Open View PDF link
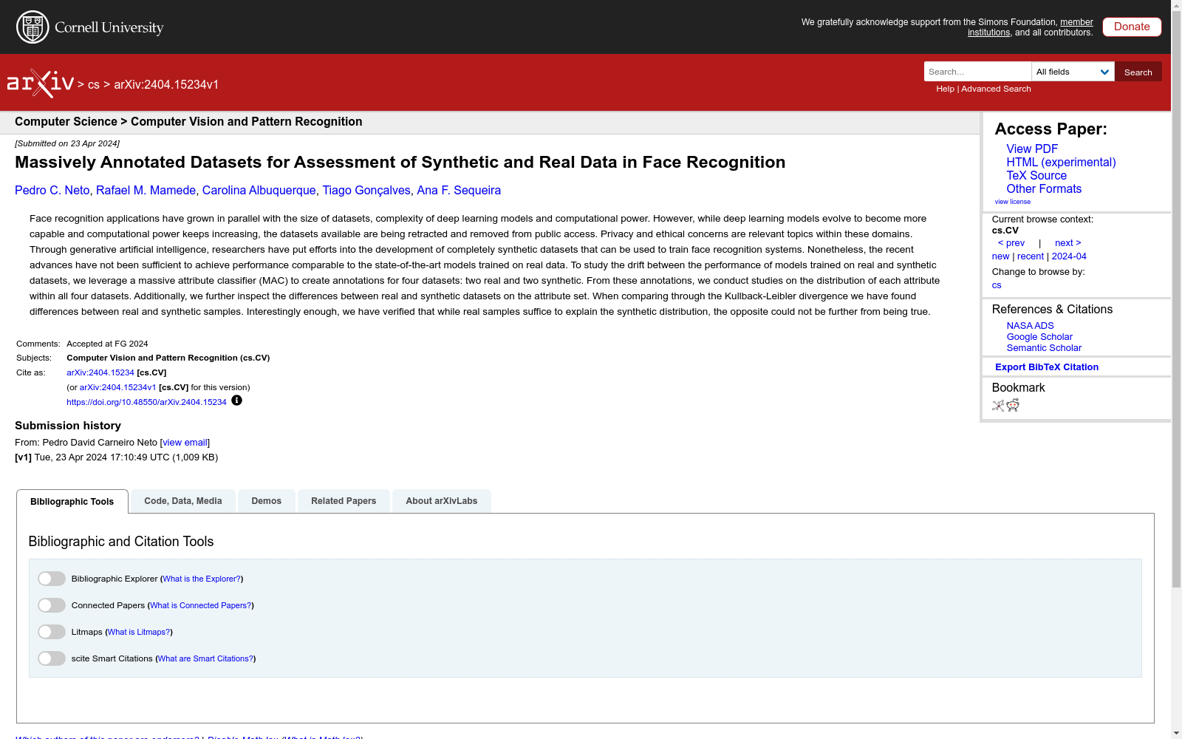 [x=1032, y=149]
